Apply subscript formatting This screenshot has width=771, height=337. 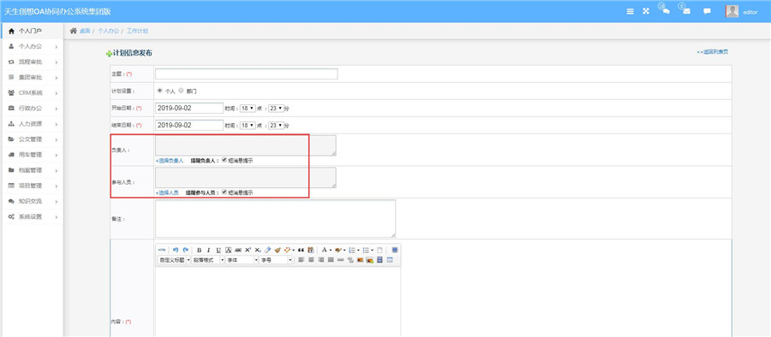pyautogui.click(x=258, y=250)
